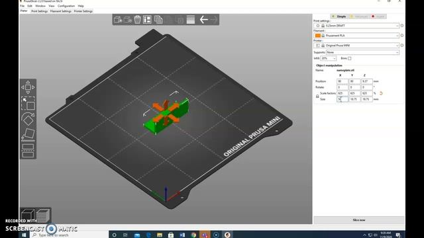Click the Scale factors Y input field
The width and height of the screenshot is (424, 238).
(354, 93)
